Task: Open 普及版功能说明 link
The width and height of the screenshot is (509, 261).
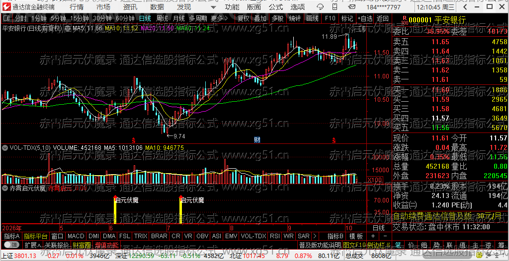Action: tap(320, 245)
